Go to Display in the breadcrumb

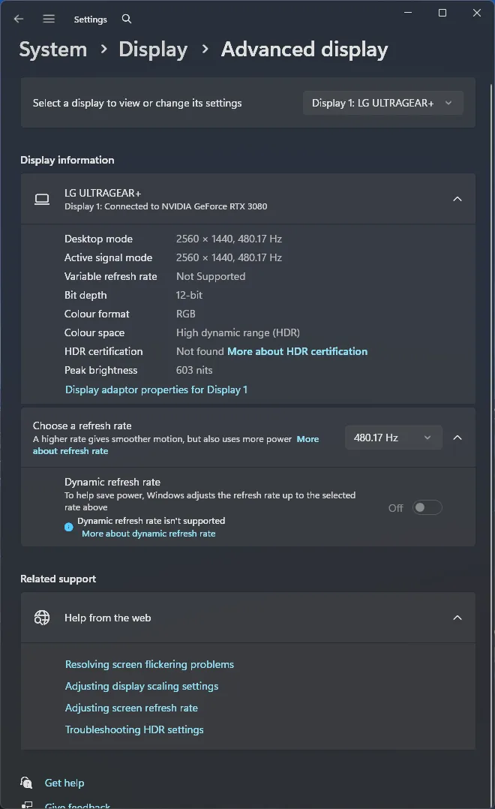click(x=153, y=50)
